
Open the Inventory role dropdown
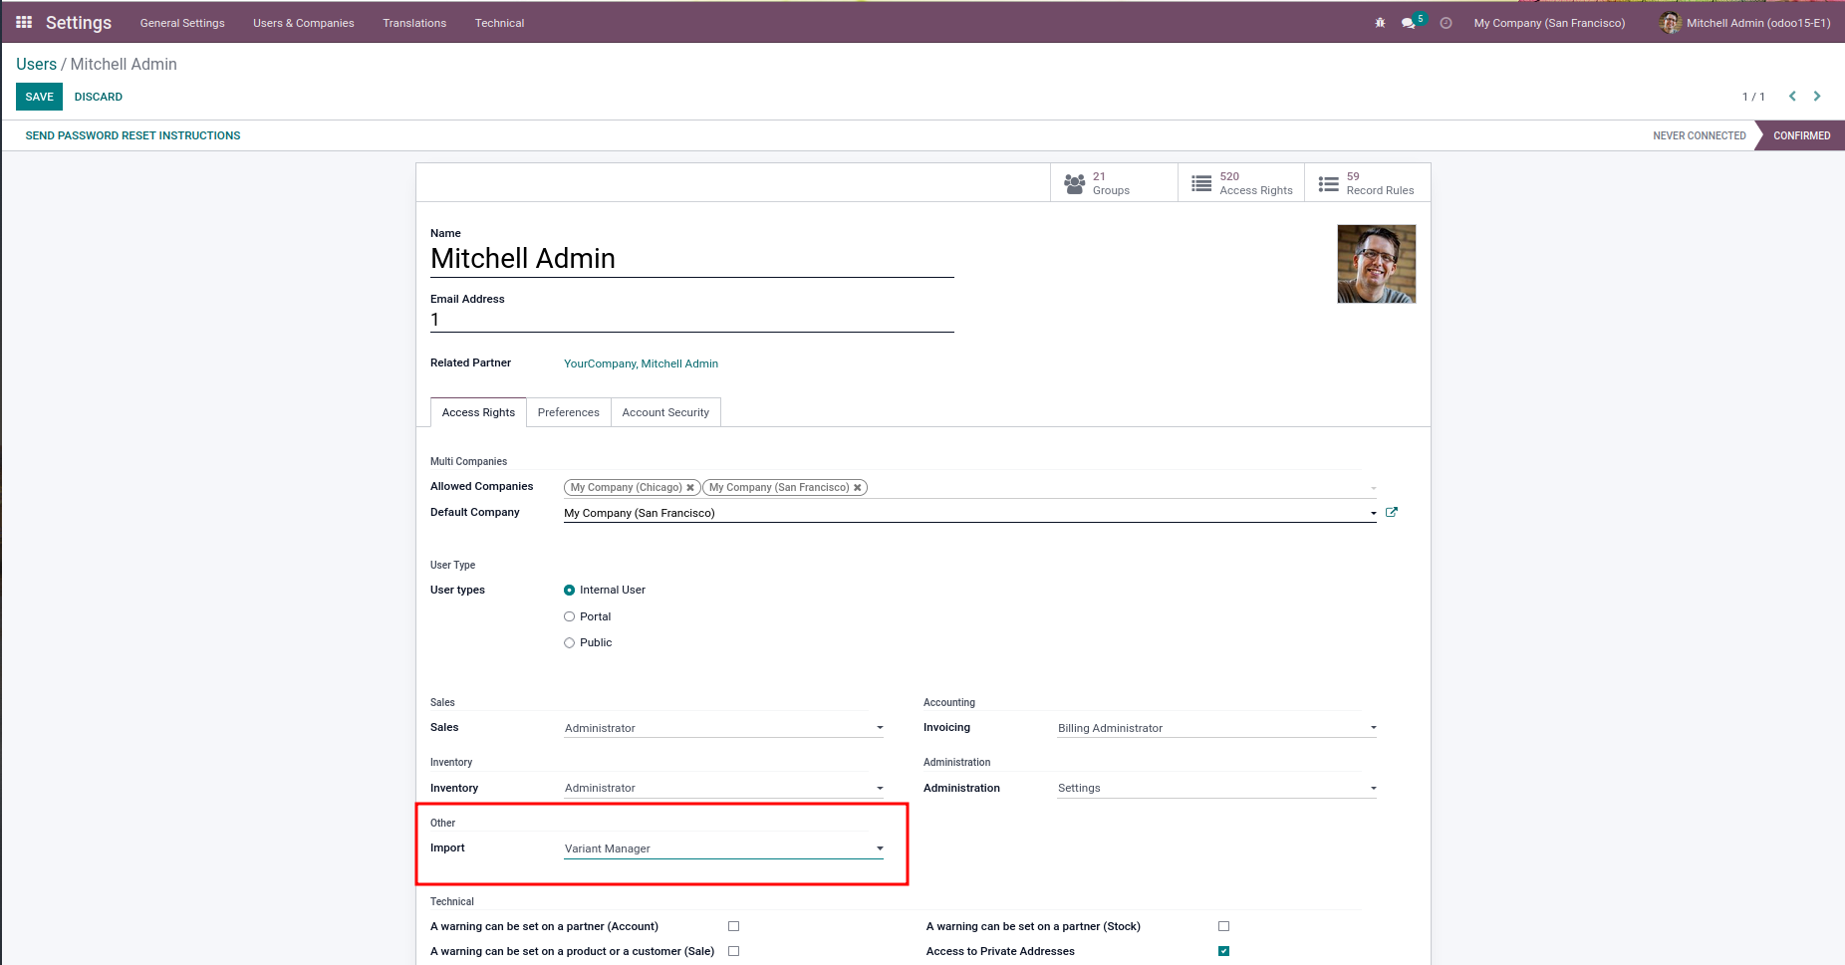pyautogui.click(x=723, y=788)
